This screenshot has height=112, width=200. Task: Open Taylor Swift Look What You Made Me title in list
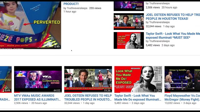click(173, 35)
